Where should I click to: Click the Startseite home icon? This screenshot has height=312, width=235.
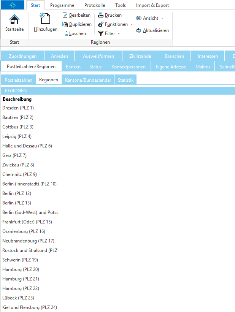coord(14,19)
